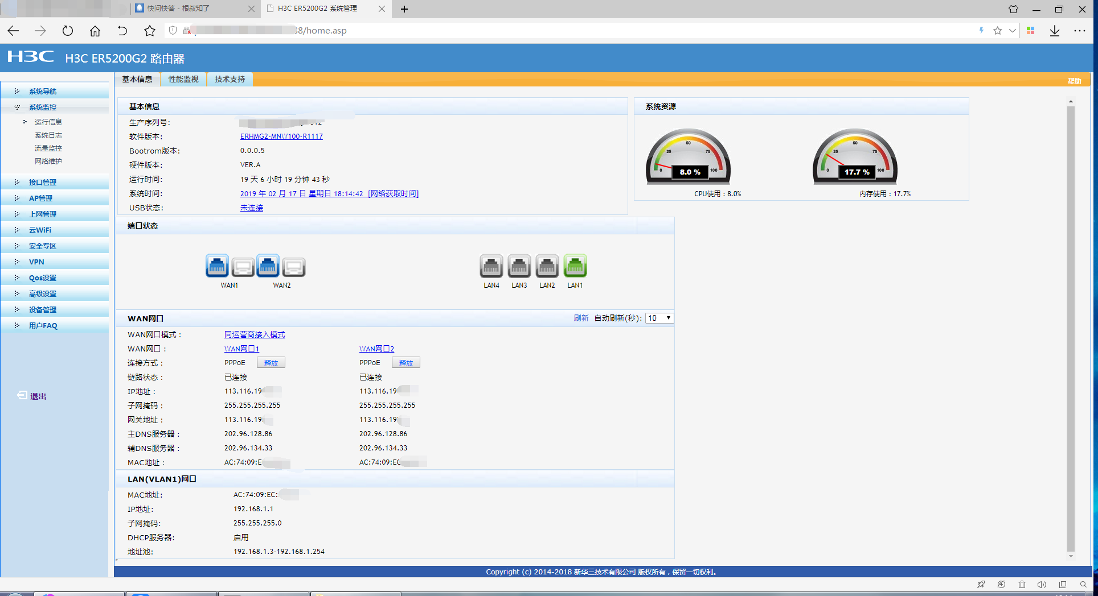Go to the browser home page
The image size is (1098, 596).
(x=95, y=31)
